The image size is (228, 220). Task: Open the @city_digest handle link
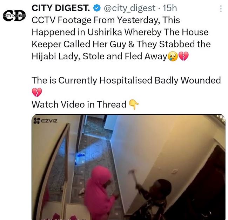tap(129, 8)
